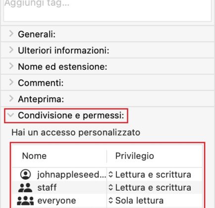The image size is (215, 208).
Task: Expand the Ulteriori informazioni section chevron
Action: click(x=11, y=50)
